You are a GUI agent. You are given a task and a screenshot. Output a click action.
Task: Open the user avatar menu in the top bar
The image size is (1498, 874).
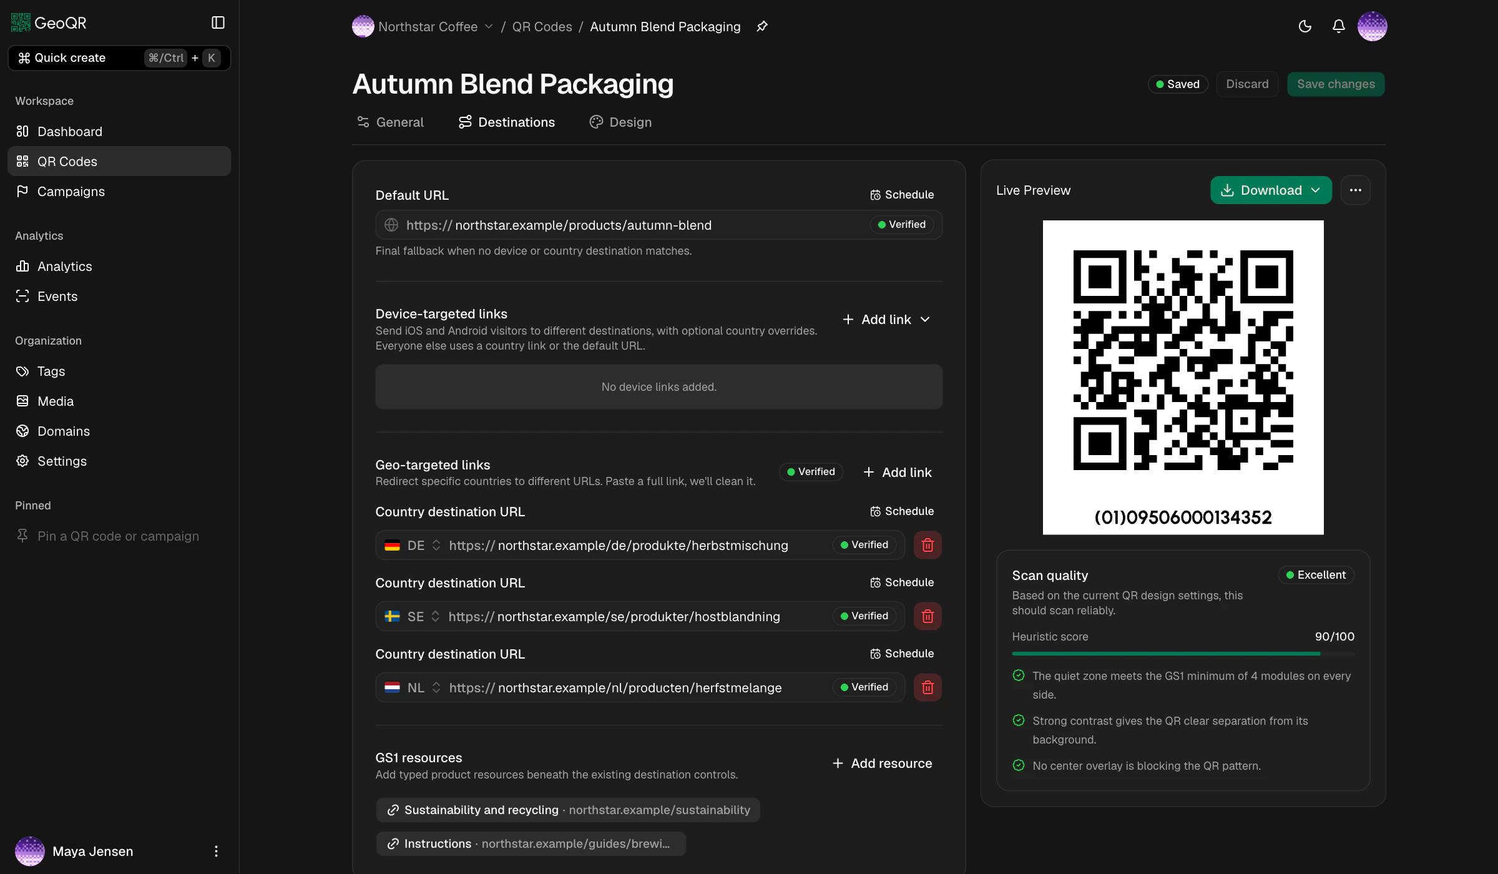click(1372, 26)
